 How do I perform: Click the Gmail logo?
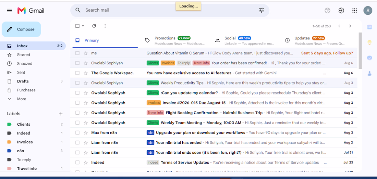(31, 10)
